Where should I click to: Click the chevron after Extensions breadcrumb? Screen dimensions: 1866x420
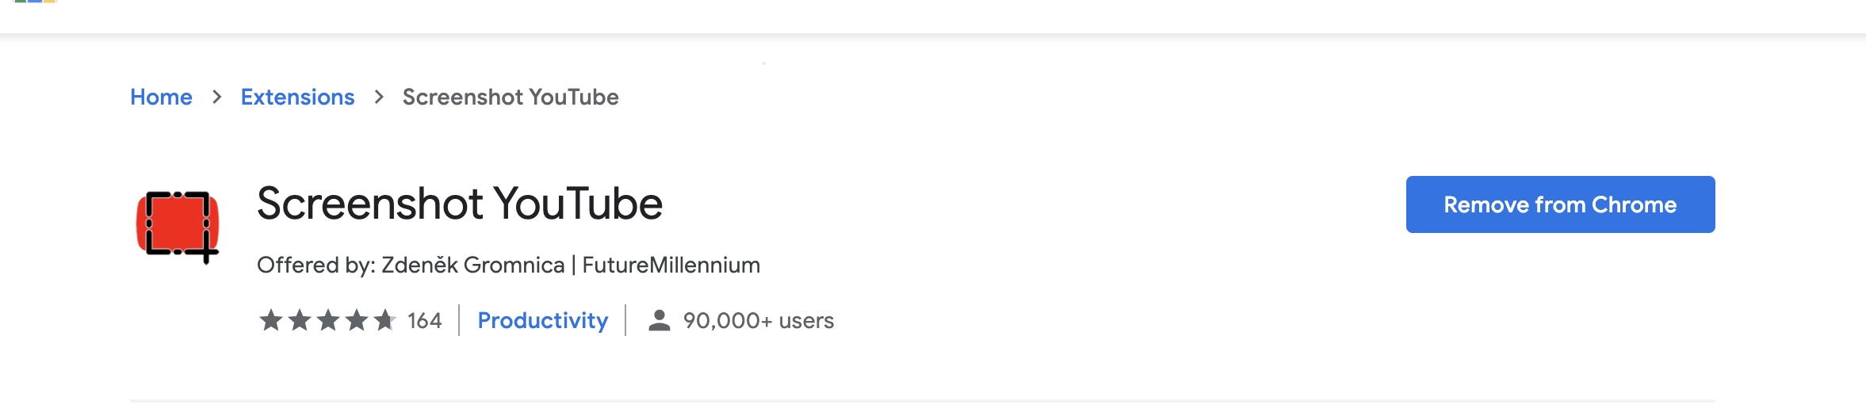379,97
